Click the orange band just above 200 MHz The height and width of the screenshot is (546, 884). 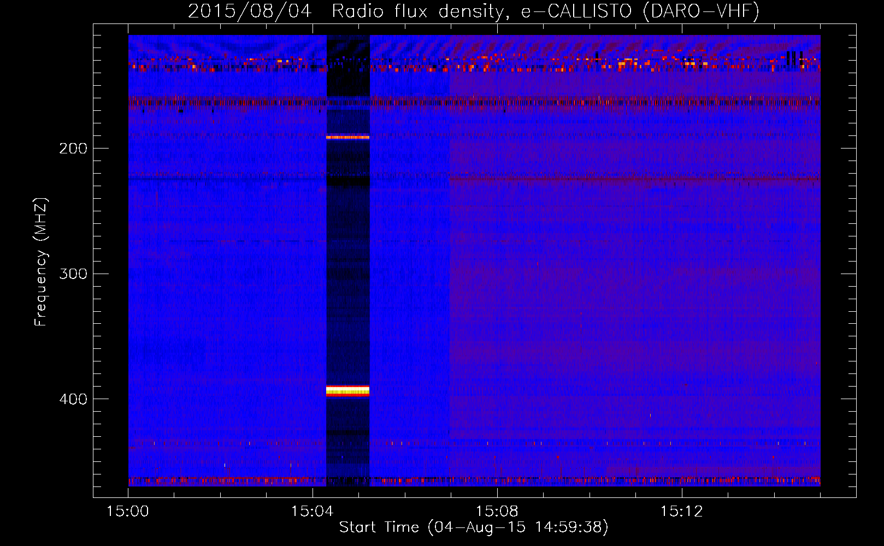coord(348,137)
